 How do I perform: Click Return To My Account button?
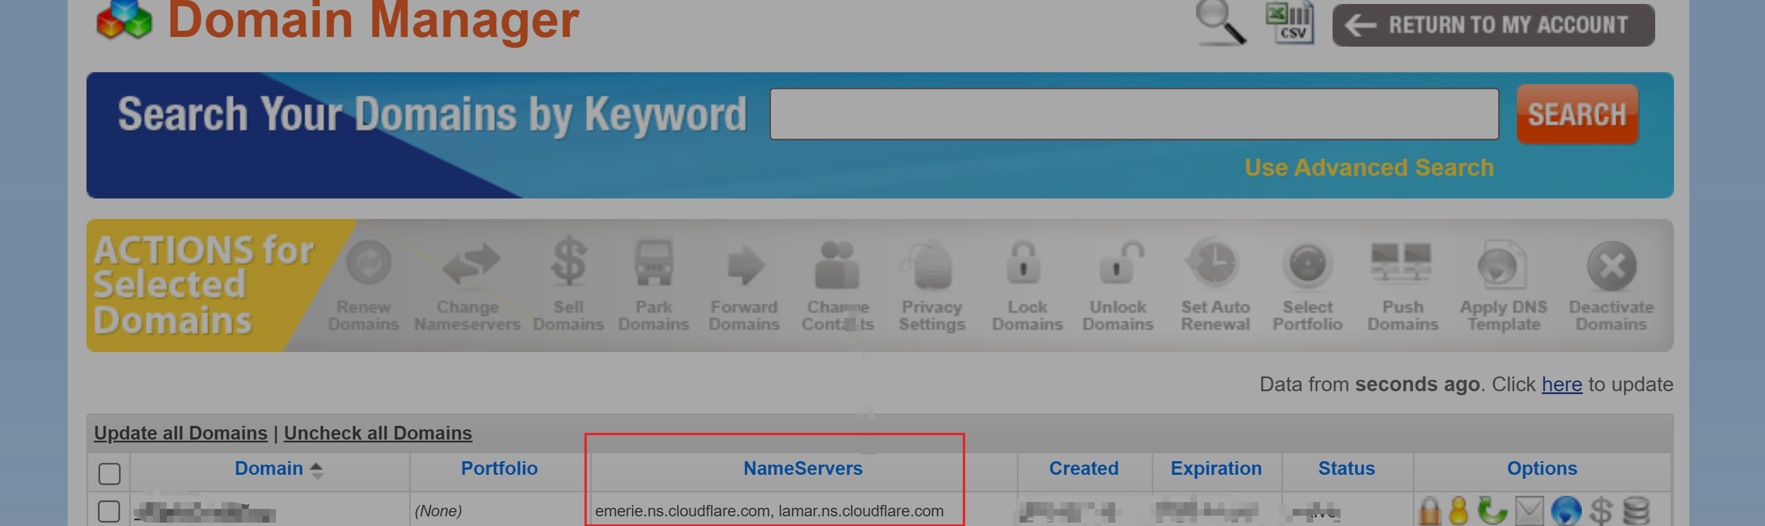[1493, 26]
